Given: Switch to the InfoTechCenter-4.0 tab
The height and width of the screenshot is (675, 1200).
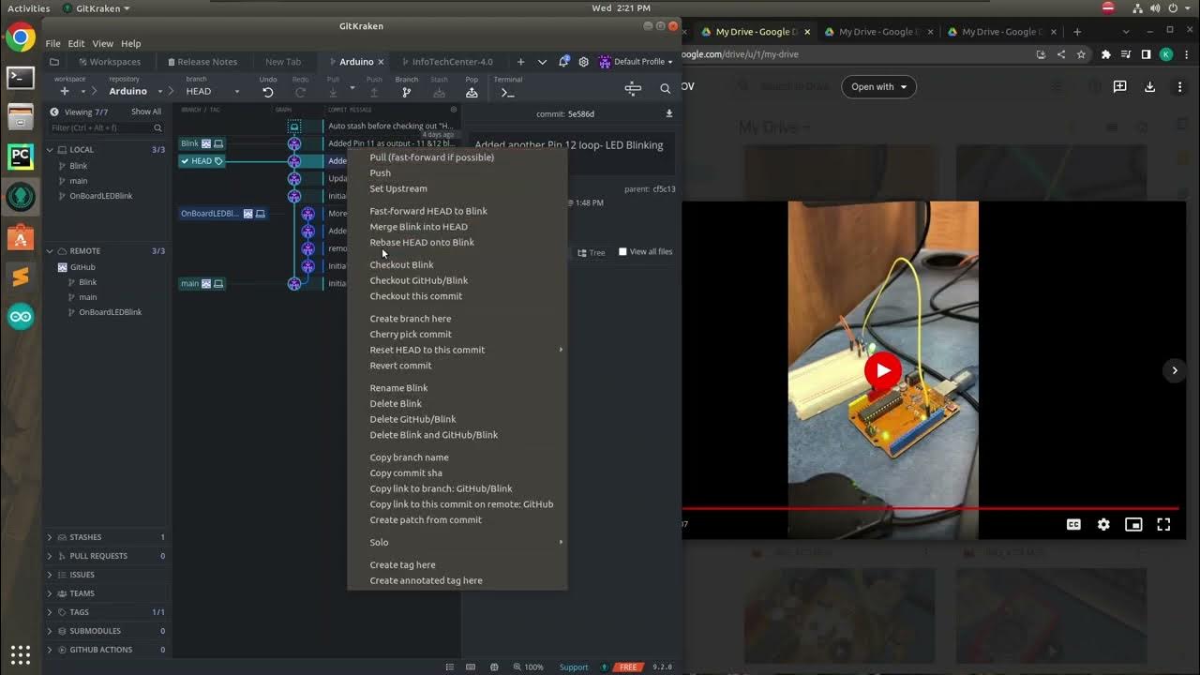Looking at the screenshot, I should tap(446, 62).
